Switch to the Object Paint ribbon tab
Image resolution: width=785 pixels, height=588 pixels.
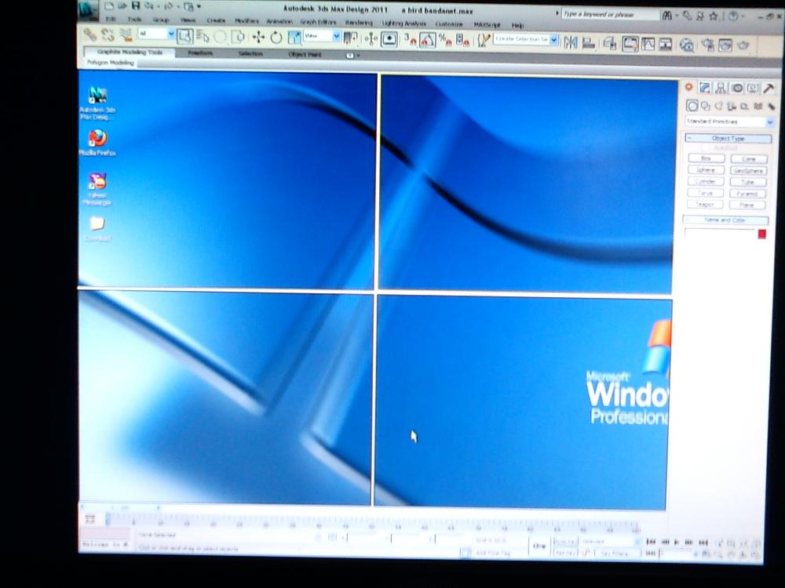pos(305,54)
